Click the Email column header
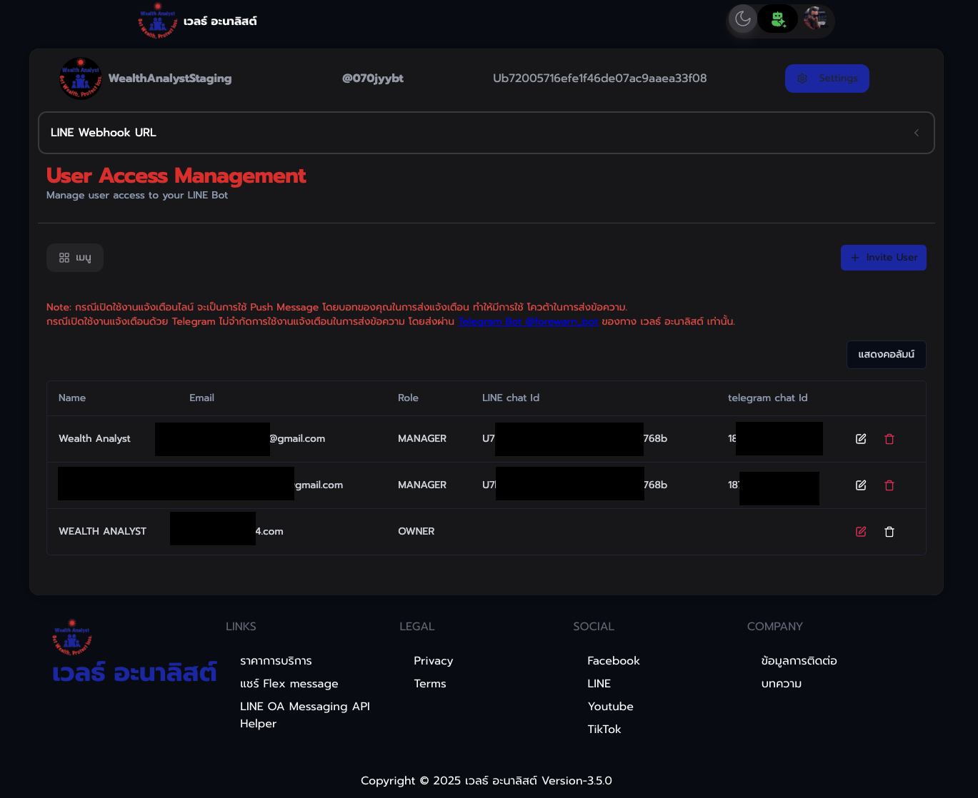The image size is (978, 798). [201, 398]
